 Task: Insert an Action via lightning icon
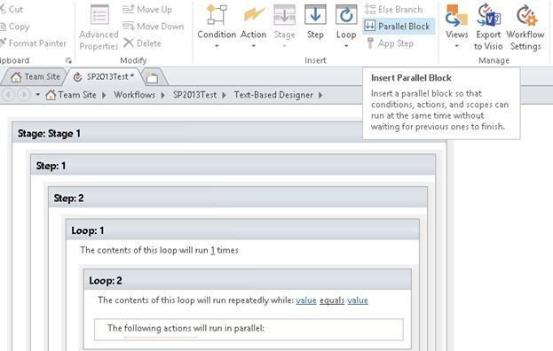point(254,15)
